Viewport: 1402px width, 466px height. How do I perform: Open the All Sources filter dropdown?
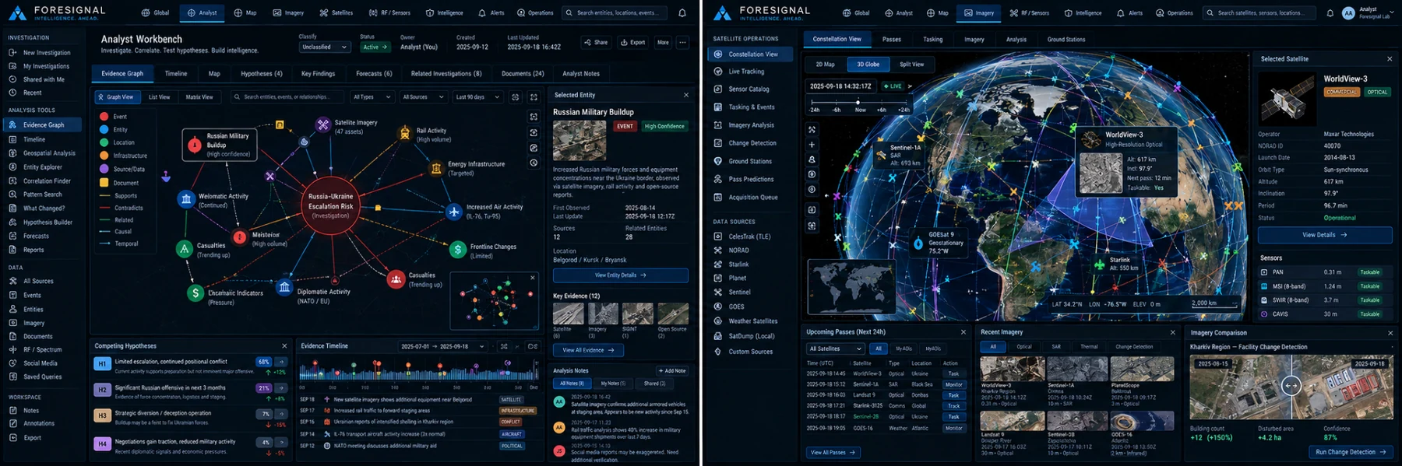coord(422,97)
